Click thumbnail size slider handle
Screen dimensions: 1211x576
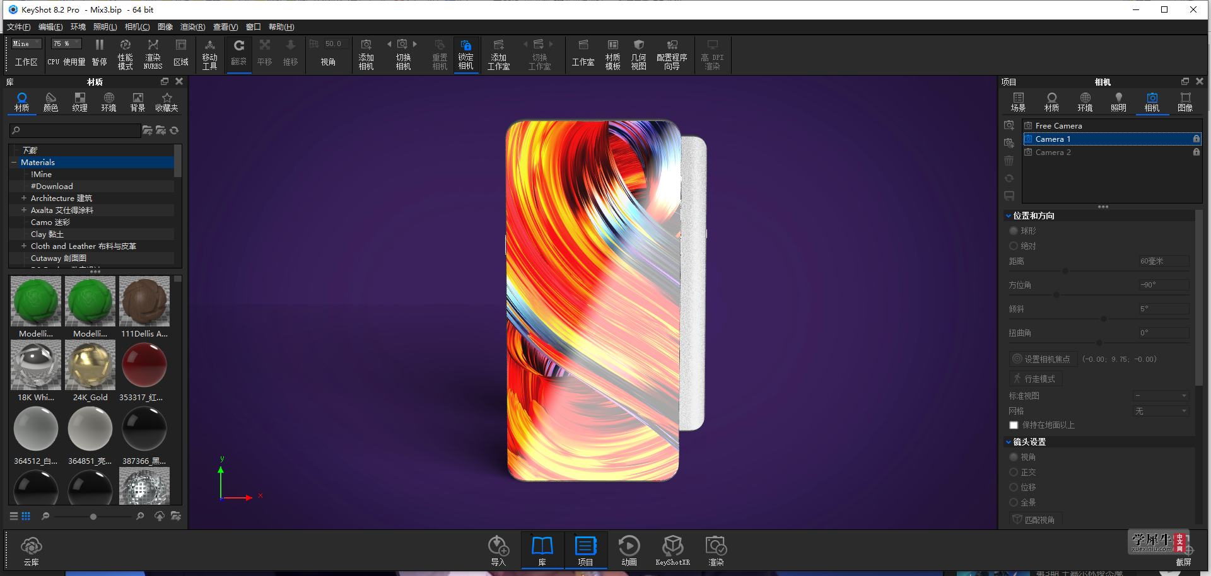point(93,517)
